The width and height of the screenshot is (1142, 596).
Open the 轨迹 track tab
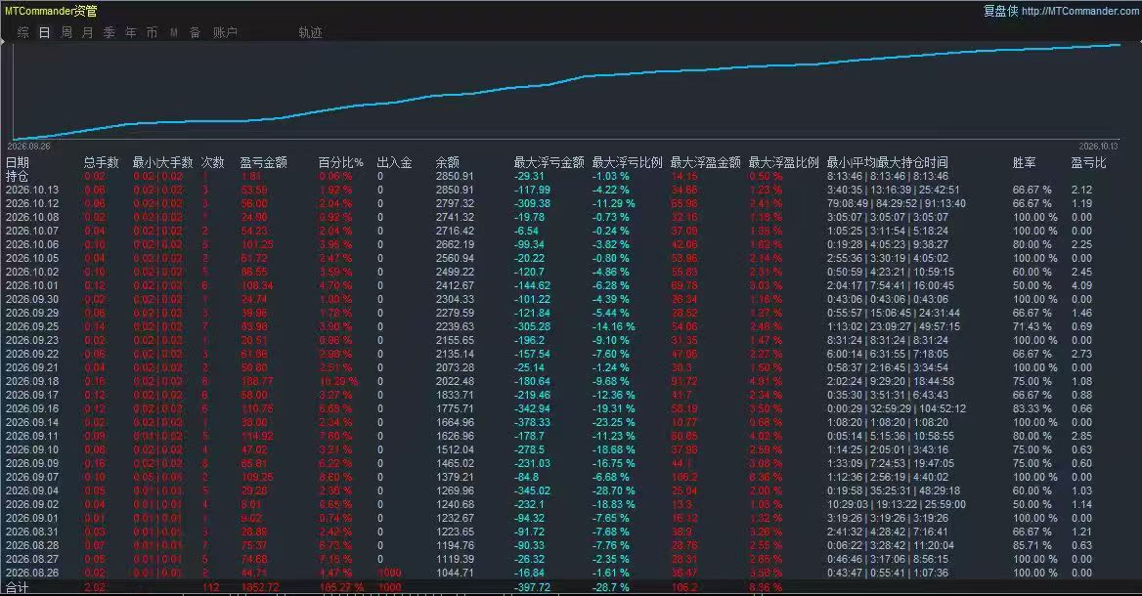pos(310,33)
